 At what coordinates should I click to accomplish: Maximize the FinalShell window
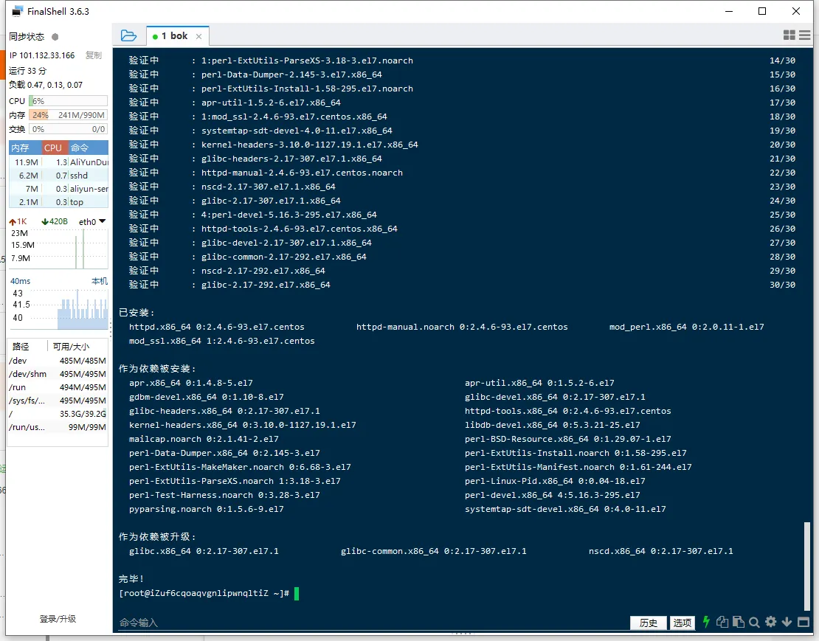click(x=762, y=11)
